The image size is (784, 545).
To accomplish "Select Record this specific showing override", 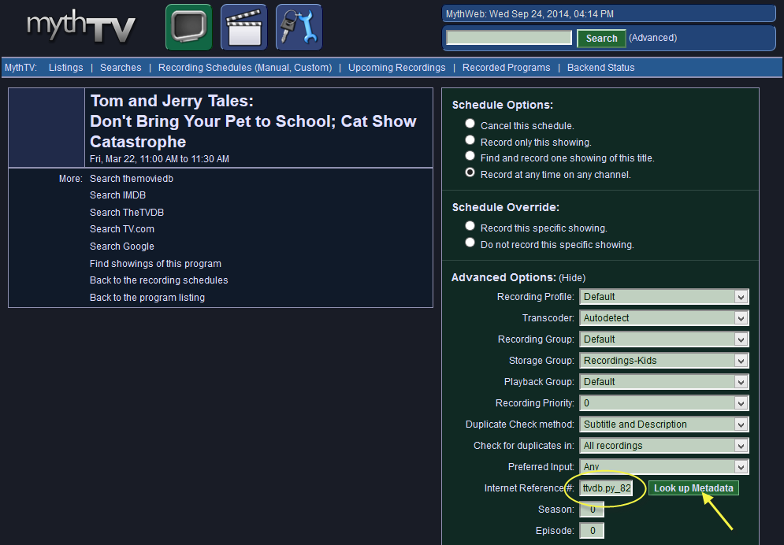I will point(470,226).
